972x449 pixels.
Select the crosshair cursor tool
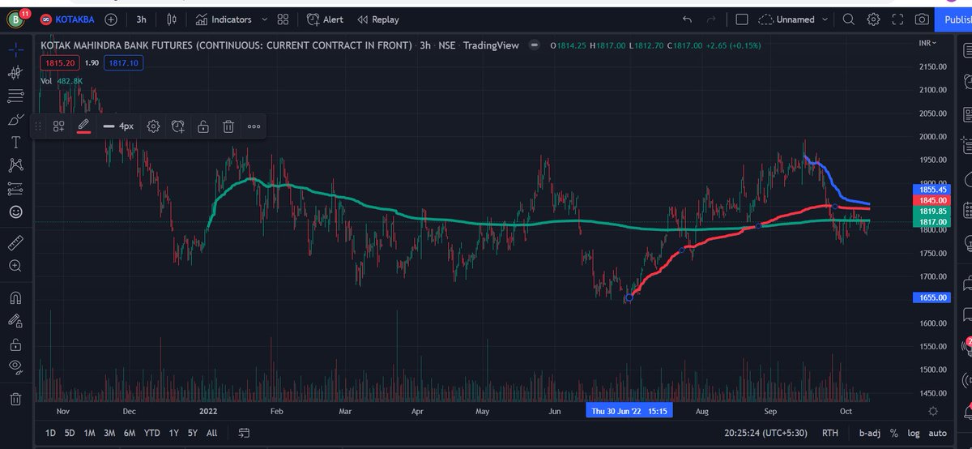(x=15, y=49)
